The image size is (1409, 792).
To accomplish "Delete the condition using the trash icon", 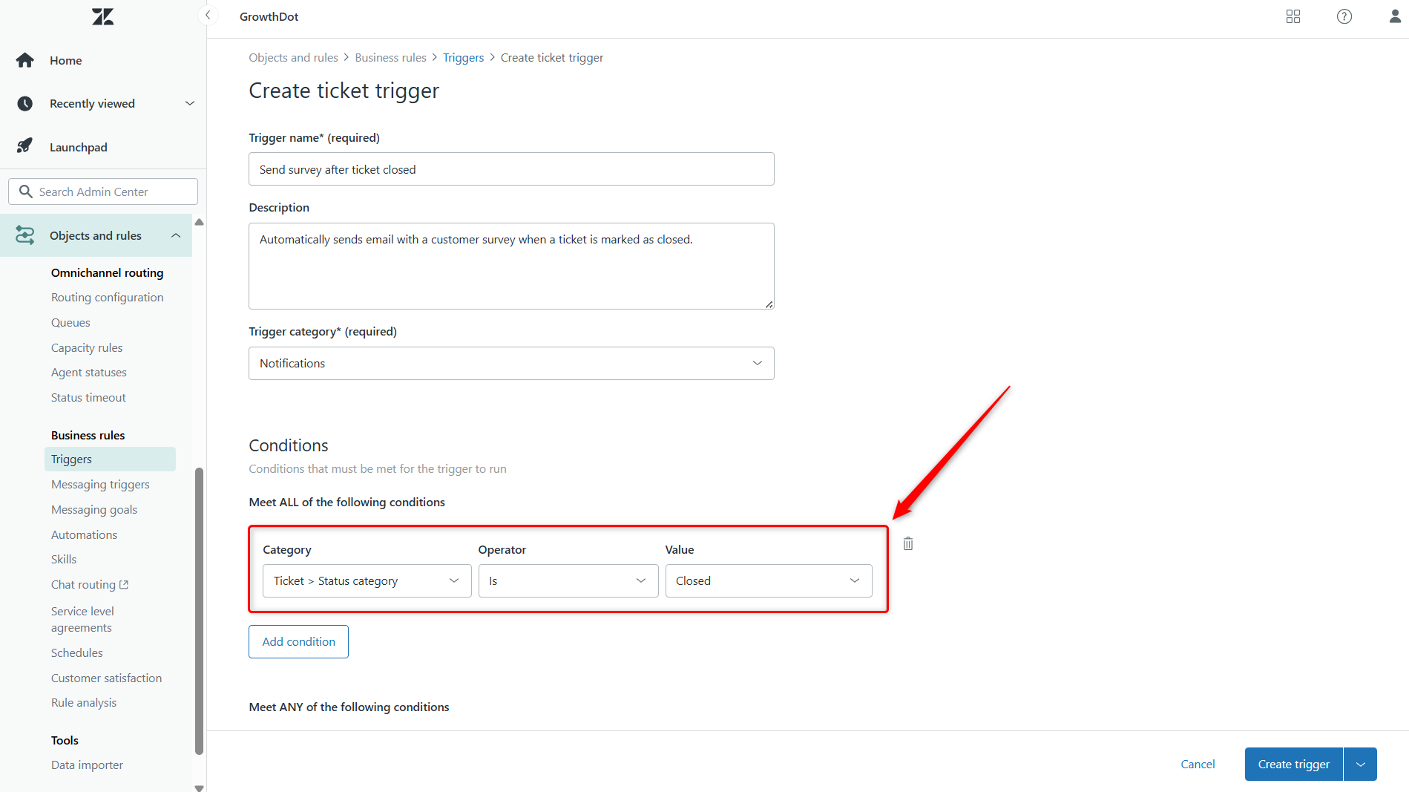I will coord(907,543).
